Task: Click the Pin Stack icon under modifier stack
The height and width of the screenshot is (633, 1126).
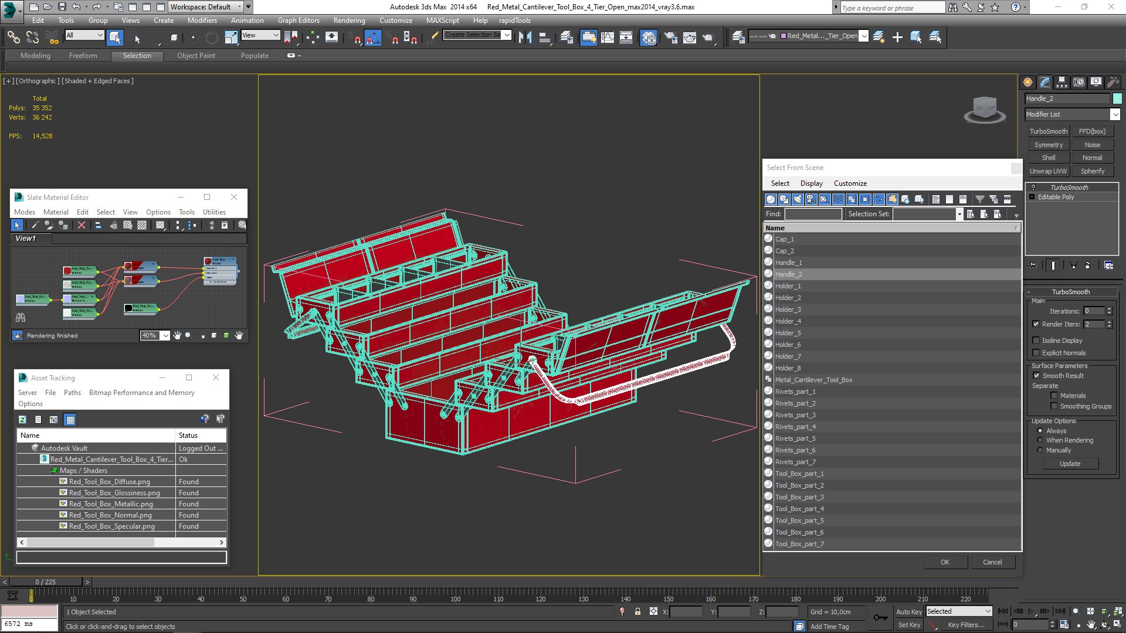Action: click(1033, 266)
